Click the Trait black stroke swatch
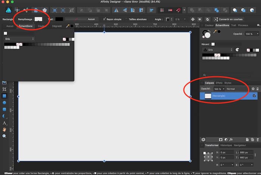 (59, 19)
